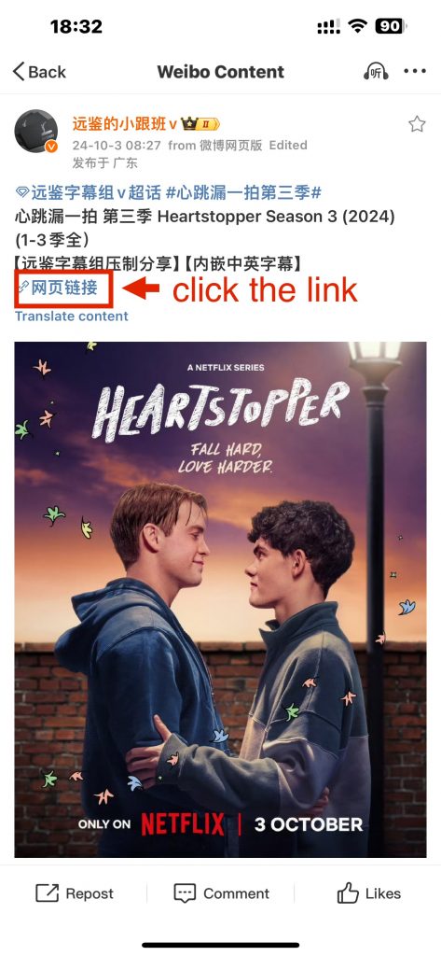Image resolution: width=441 pixels, height=956 pixels.
Task: Tap the Back label text
Action: pyautogui.click(x=47, y=72)
